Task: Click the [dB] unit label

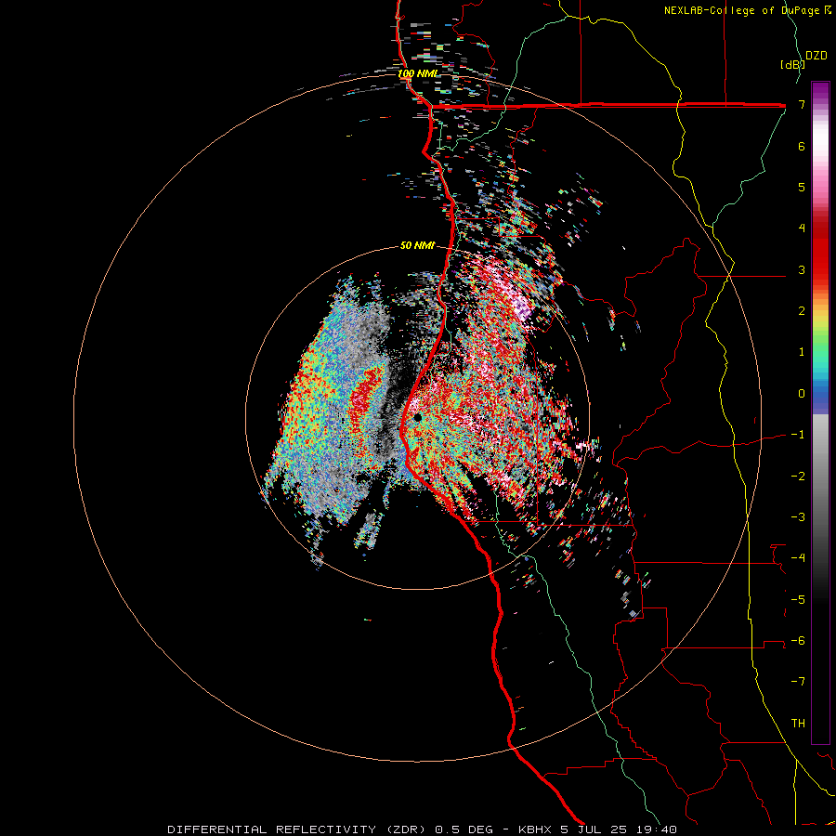Action: [792, 64]
